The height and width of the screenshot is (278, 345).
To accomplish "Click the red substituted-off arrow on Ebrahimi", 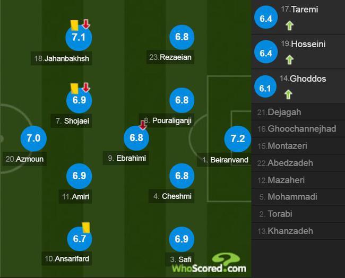I will [143, 125].
